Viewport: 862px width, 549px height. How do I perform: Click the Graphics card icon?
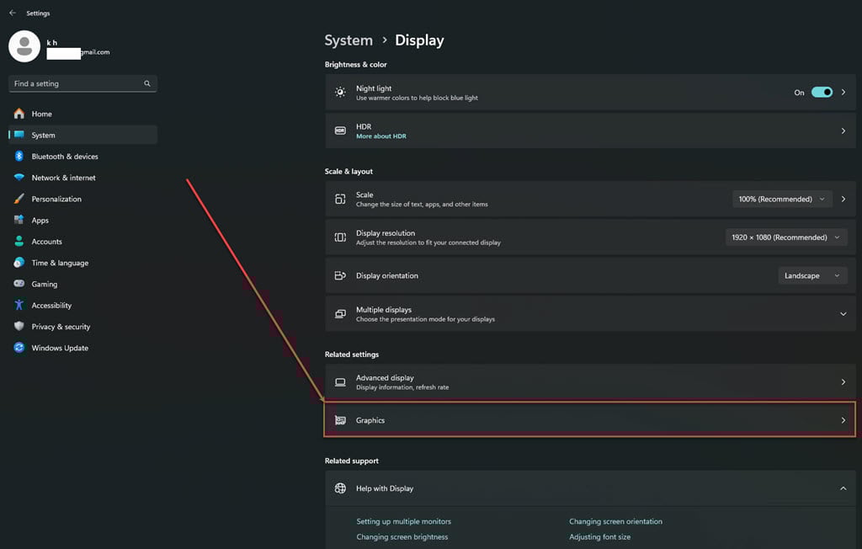point(340,419)
